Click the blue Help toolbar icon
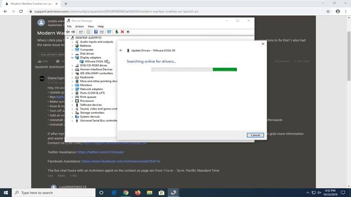351x197 pixels. pyautogui.click(x=96, y=32)
